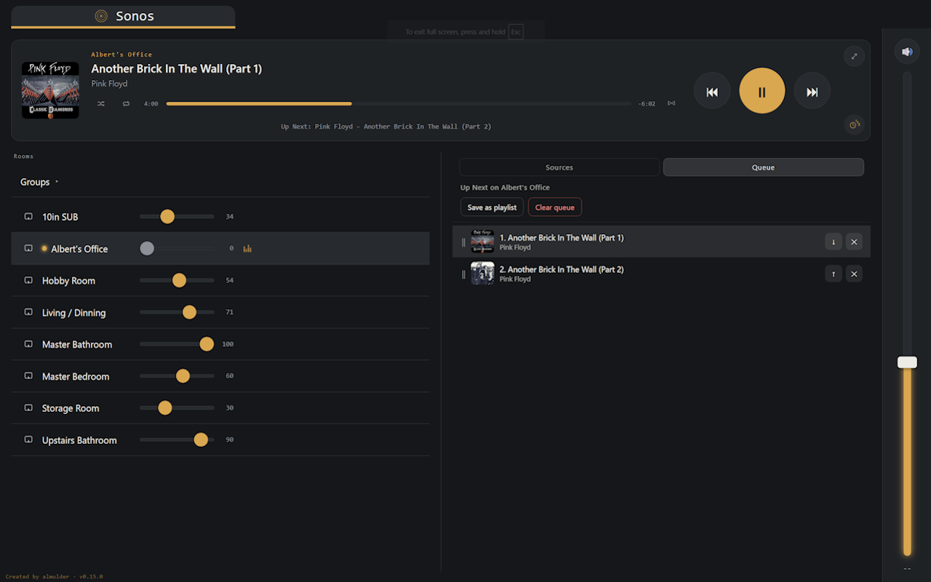The width and height of the screenshot is (931, 582).
Task: Click the Master Bathroom speaker icon
Action: click(28, 345)
